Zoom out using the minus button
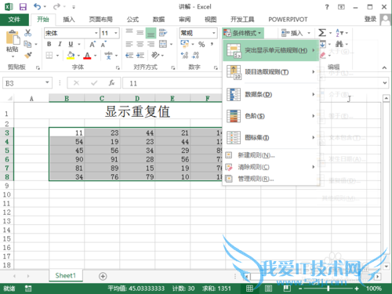The image size is (392, 294). tap(300, 289)
